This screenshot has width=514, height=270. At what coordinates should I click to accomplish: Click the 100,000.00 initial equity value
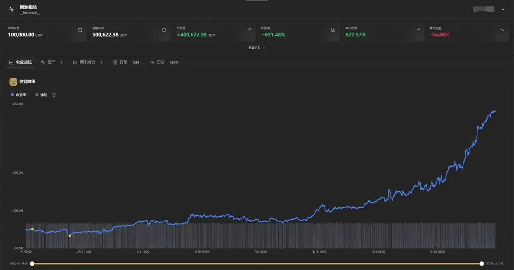pyautogui.click(x=21, y=35)
